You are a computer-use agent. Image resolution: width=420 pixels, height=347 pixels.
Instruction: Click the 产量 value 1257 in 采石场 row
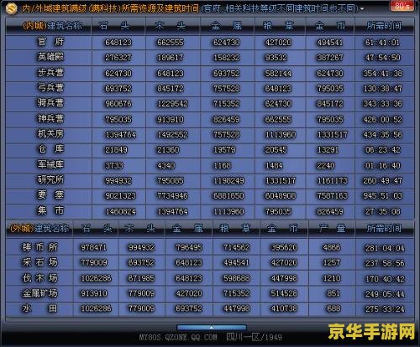[x=332, y=262]
